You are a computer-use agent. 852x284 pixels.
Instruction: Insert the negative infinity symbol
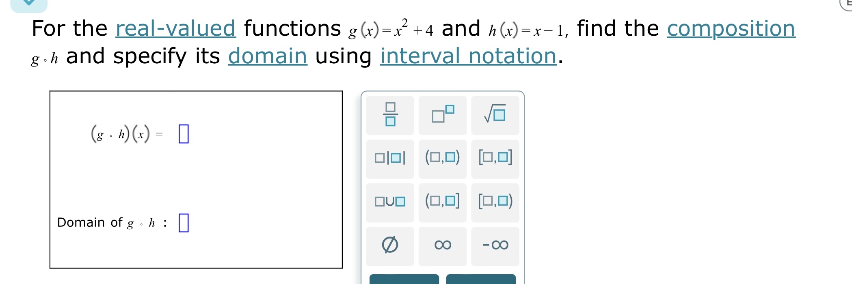pyautogui.click(x=495, y=245)
